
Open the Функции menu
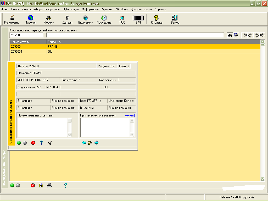107,9
